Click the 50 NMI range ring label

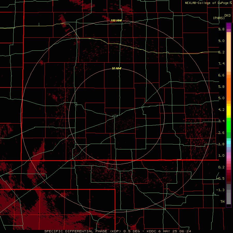pyautogui.click(x=116, y=68)
